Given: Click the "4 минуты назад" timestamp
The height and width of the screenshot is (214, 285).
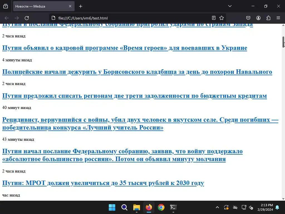Looking at the screenshot, I should pos(17,60).
